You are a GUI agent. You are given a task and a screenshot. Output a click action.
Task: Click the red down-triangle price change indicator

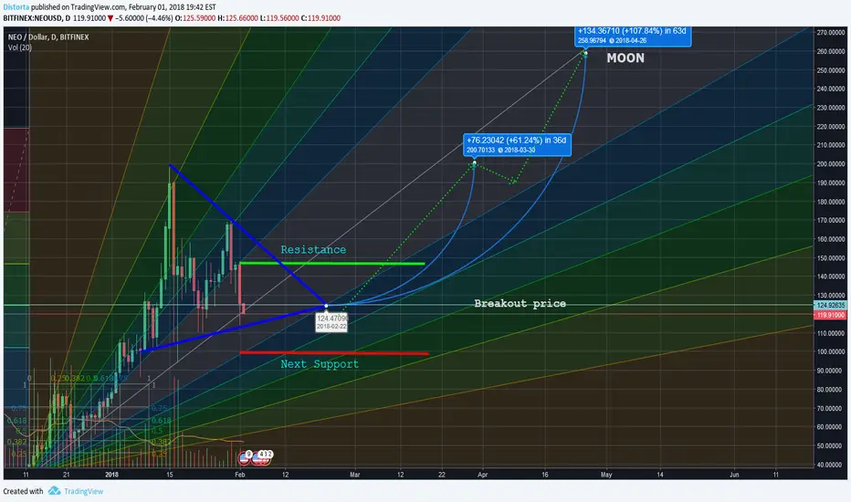(x=110, y=18)
